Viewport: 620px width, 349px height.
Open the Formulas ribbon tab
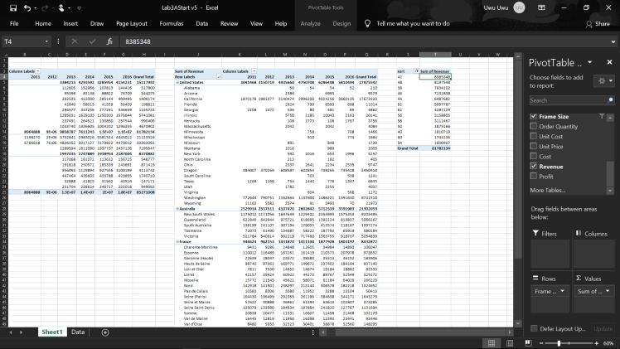tap(172, 24)
